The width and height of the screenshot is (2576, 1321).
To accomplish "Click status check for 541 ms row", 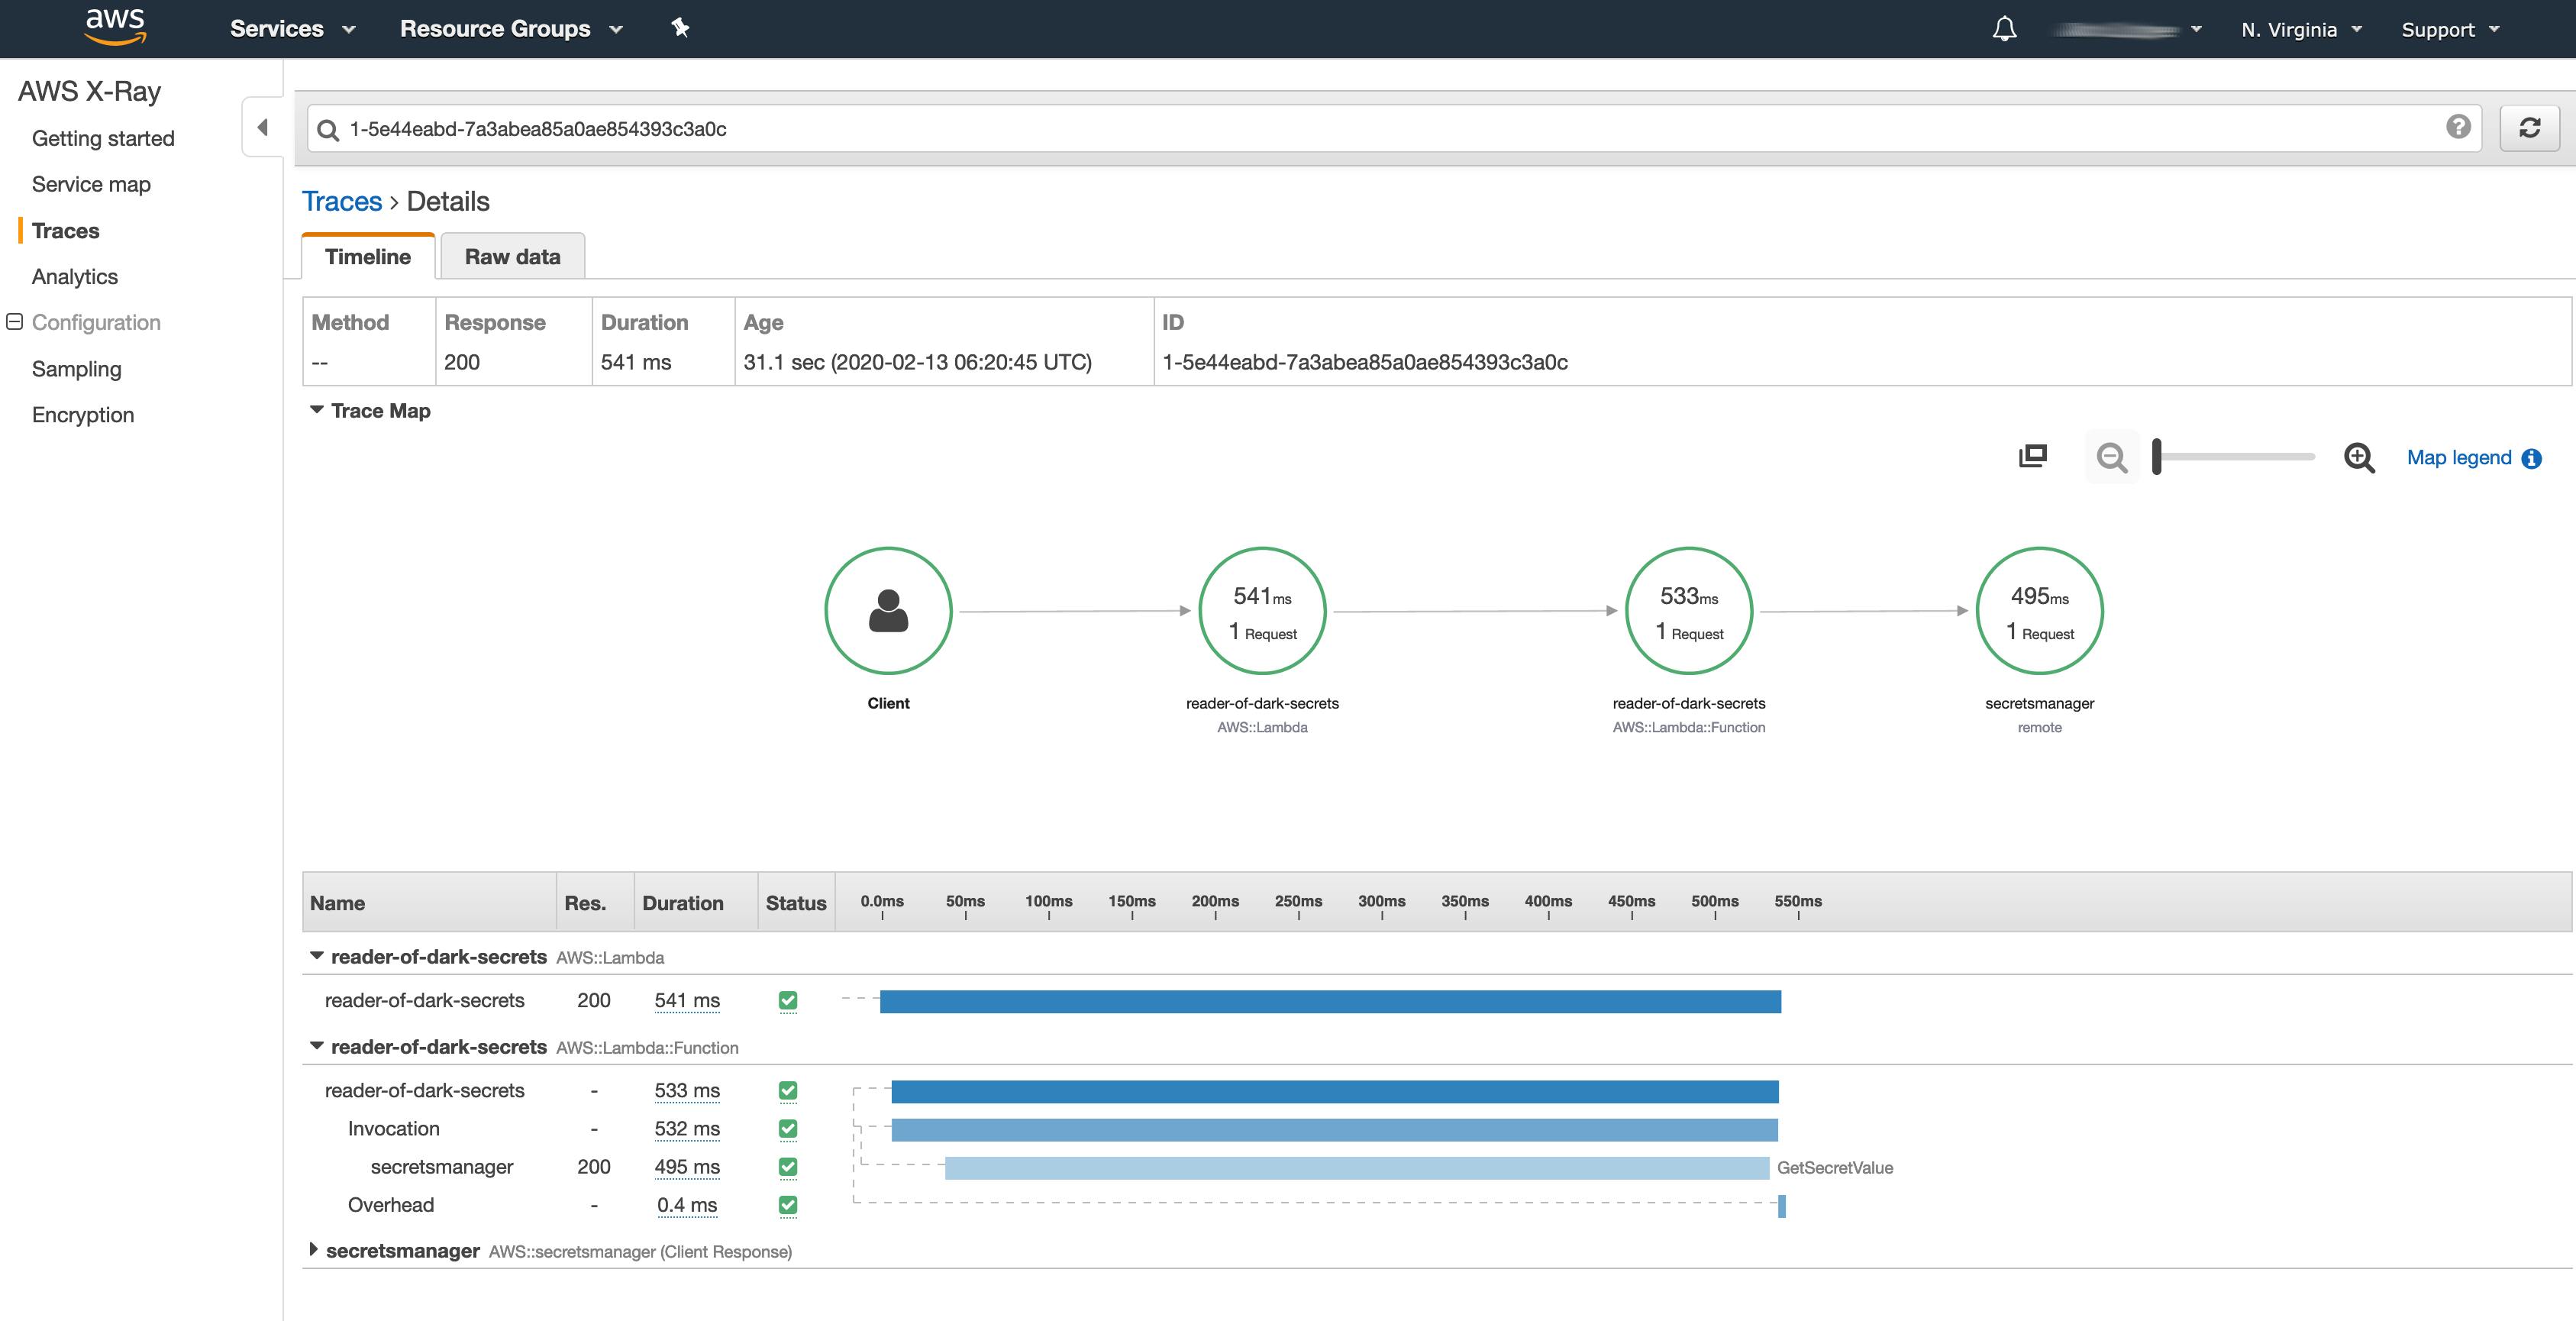I will 788,1001.
